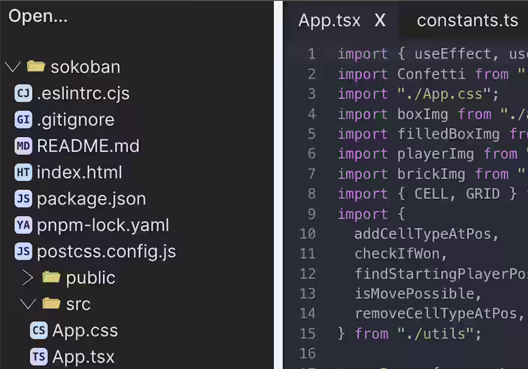
Task: Select the App.tsx editor tab
Action: click(x=329, y=20)
